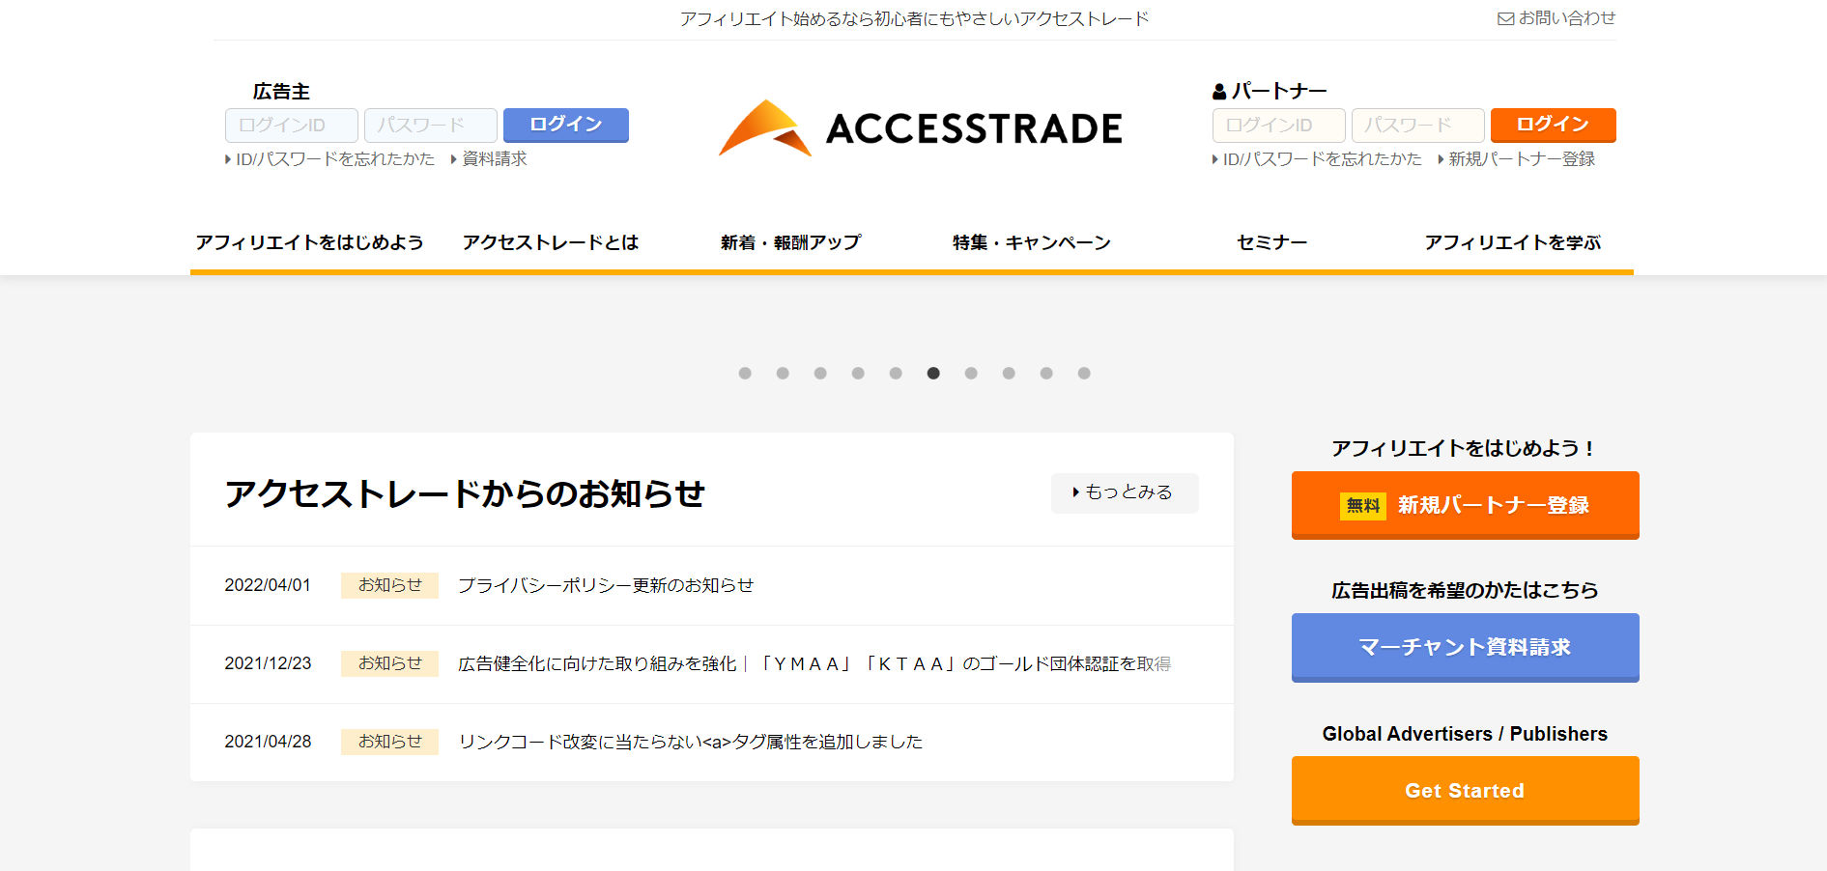Open 新着・報酬アップ menu item

tap(790, 242)
